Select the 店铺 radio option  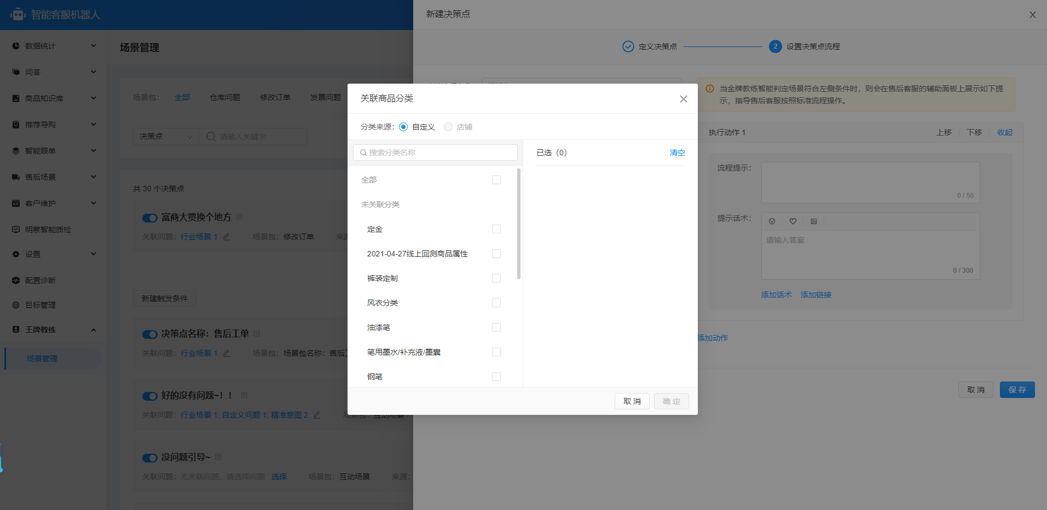(x=448, y=127)
